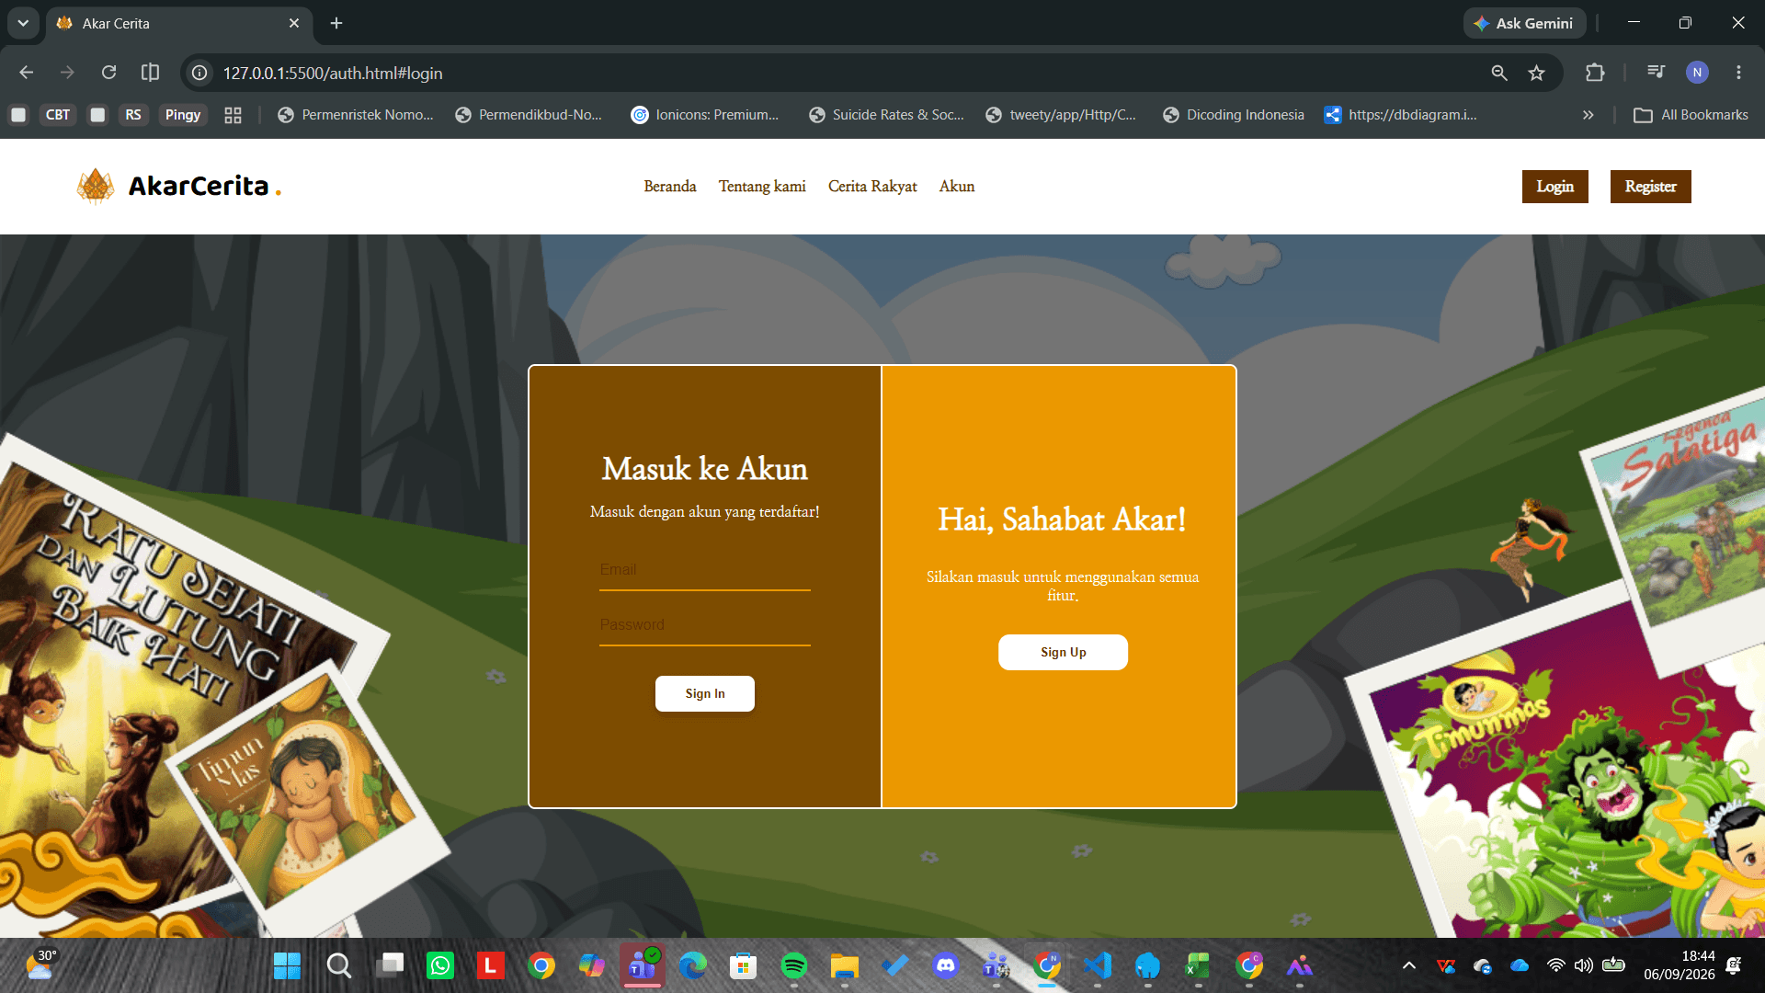Bookmark this page with the star icon

pos(1536,73)
